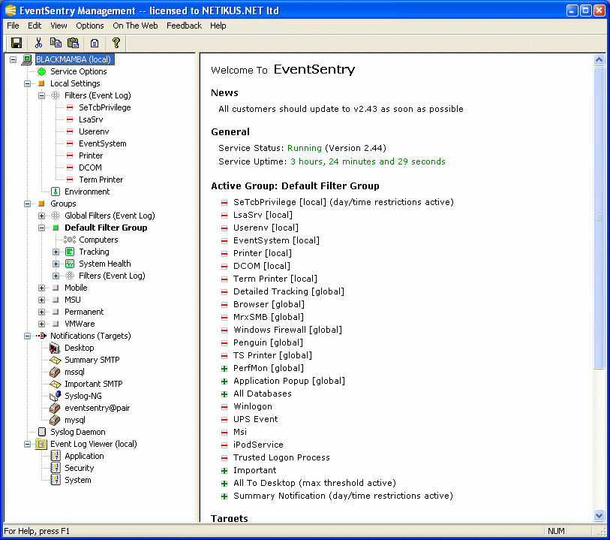Click the eventsentry@pair database icon
This screenshot has height=540, width=610.
tap(56, 408)
